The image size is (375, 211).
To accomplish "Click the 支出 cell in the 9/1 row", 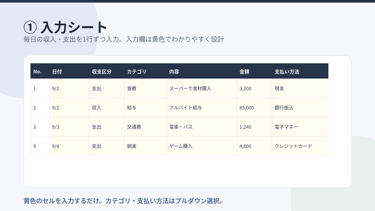I will click(107, 88).
